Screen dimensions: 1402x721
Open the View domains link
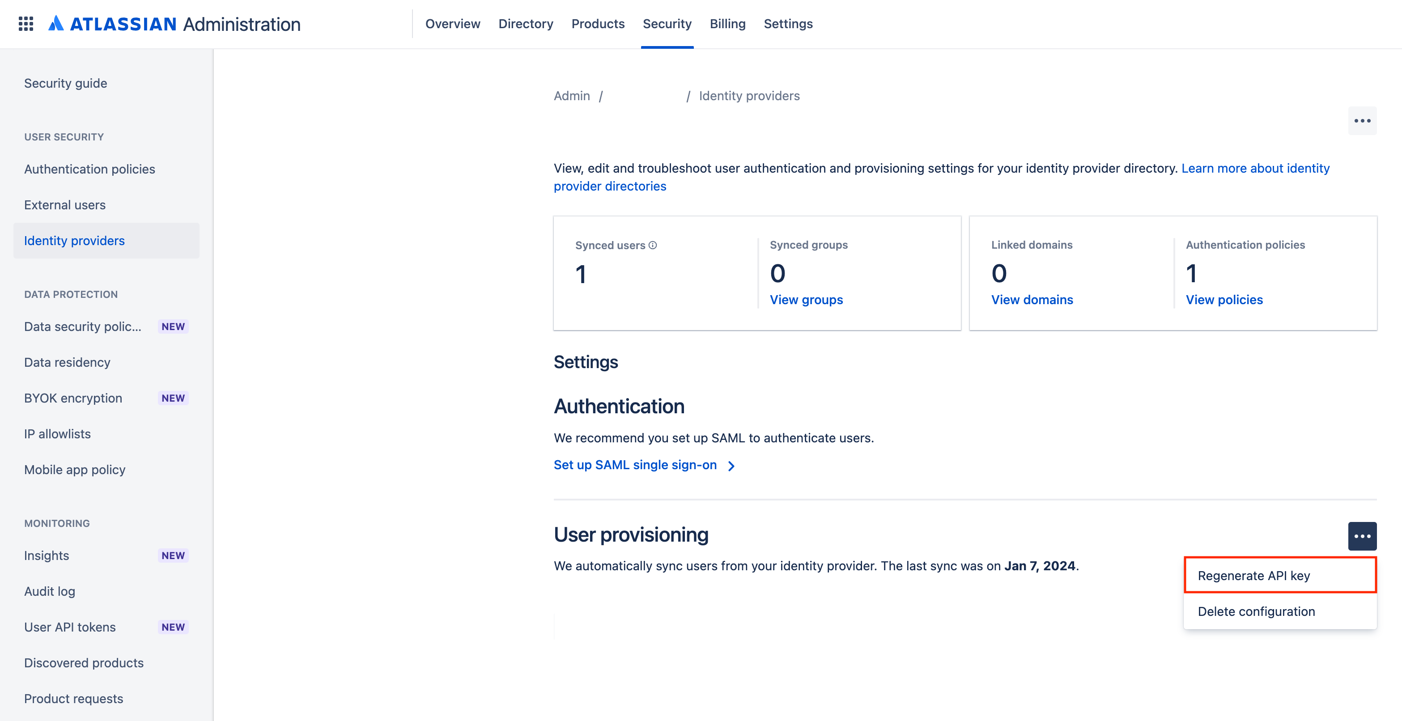(1032, 300)
